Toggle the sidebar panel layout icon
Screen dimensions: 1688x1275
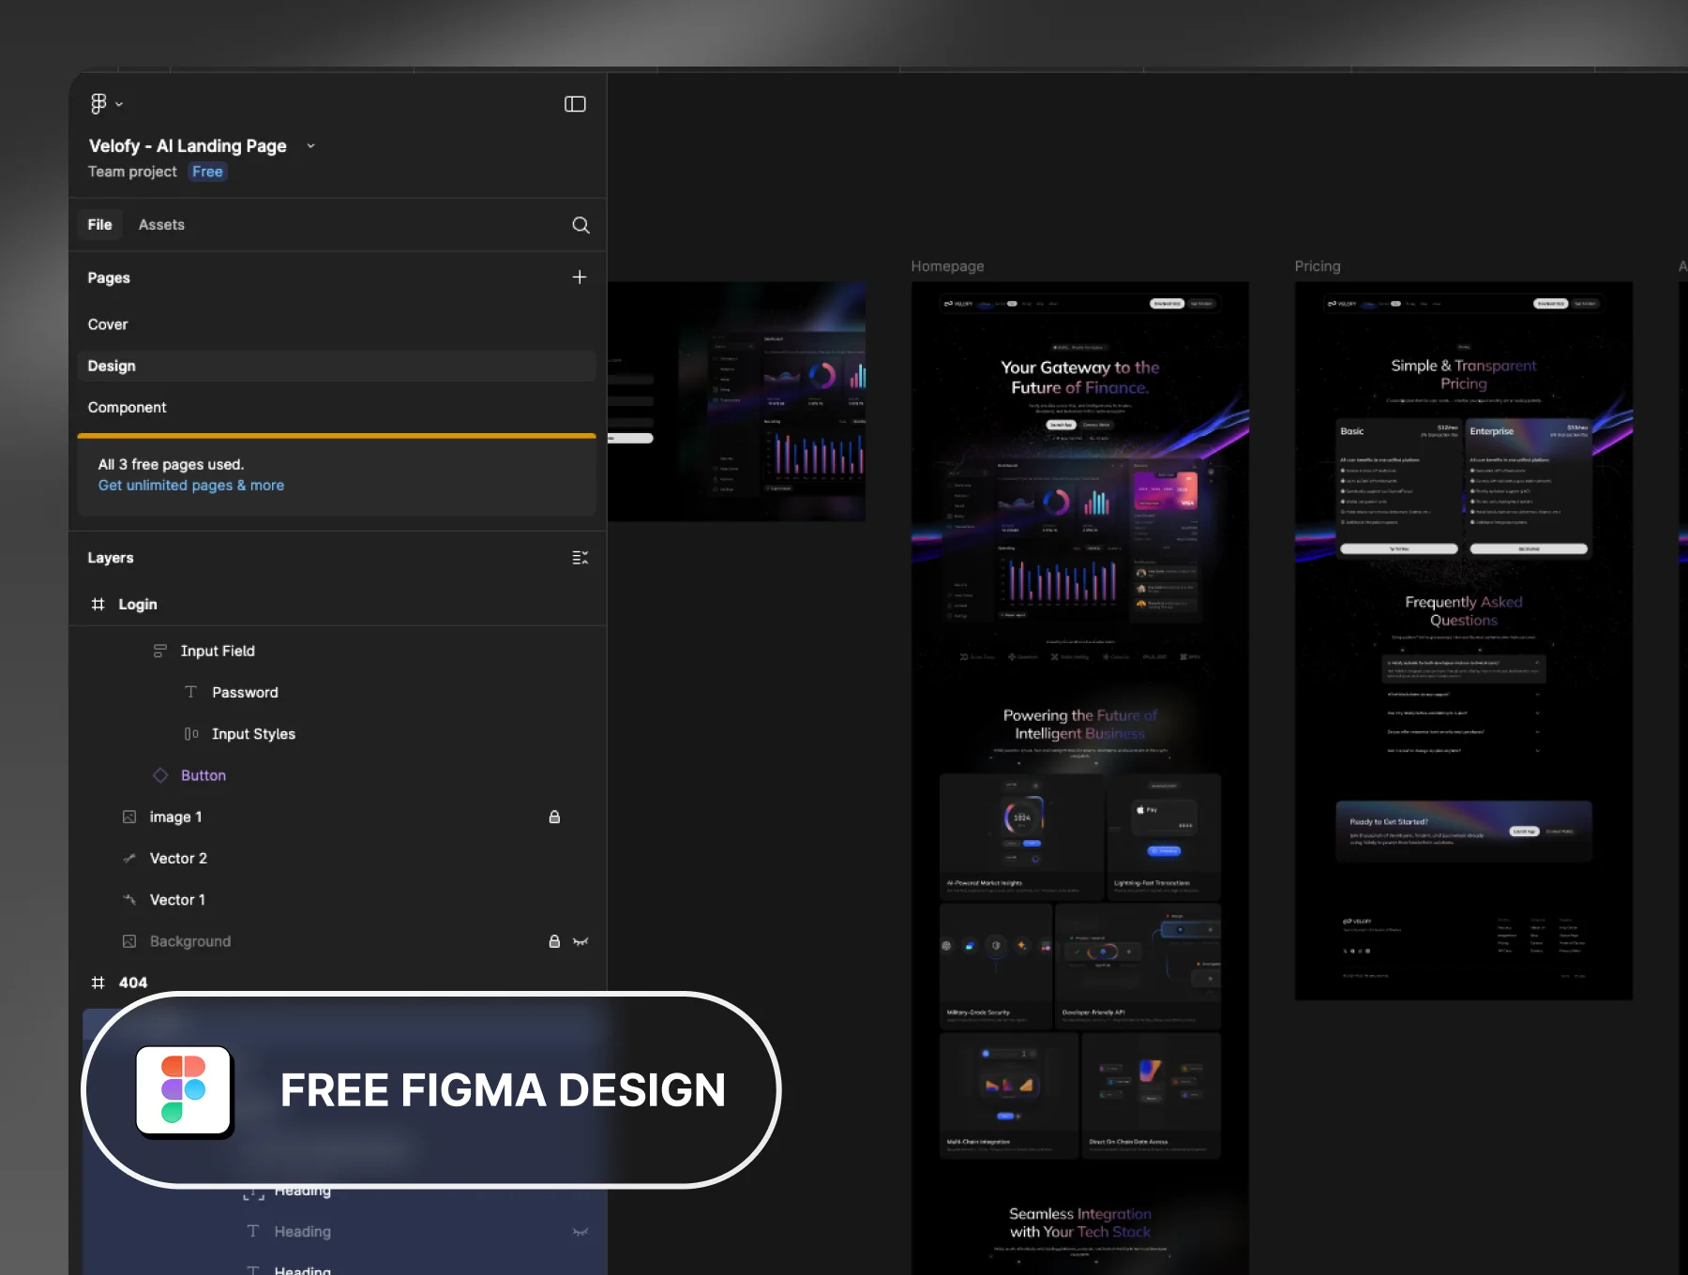575,104
